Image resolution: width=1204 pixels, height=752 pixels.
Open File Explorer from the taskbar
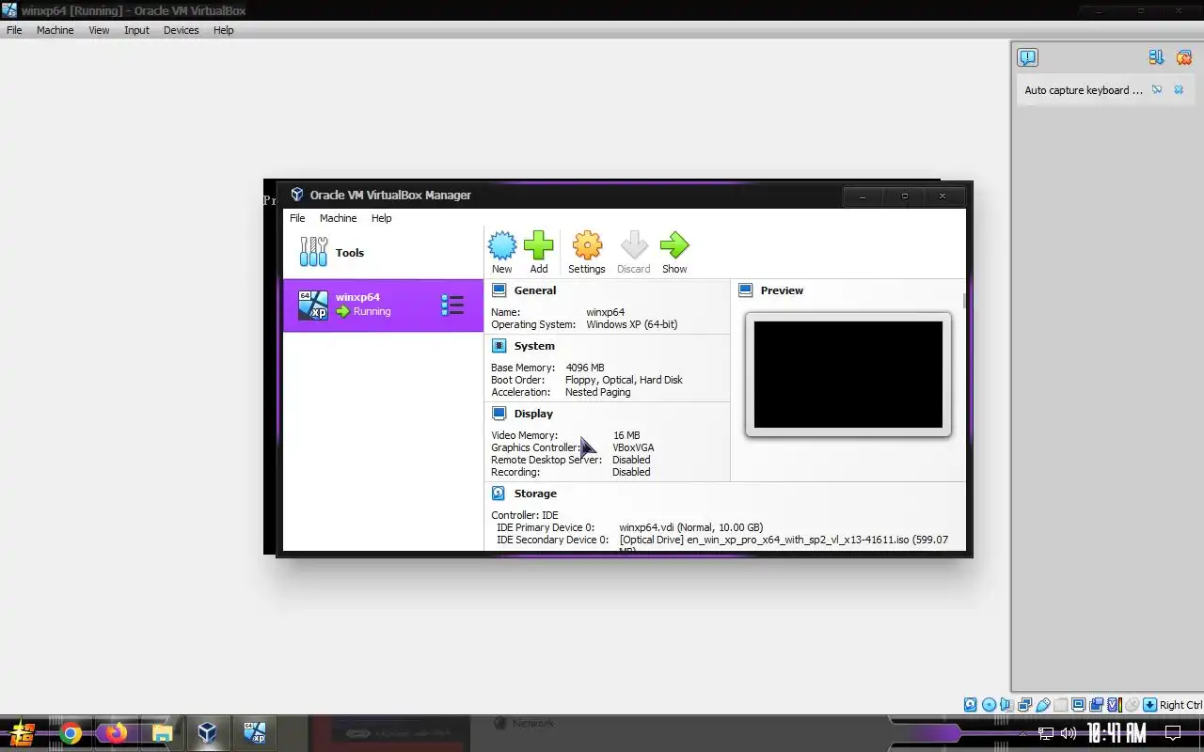coord(162,733)
